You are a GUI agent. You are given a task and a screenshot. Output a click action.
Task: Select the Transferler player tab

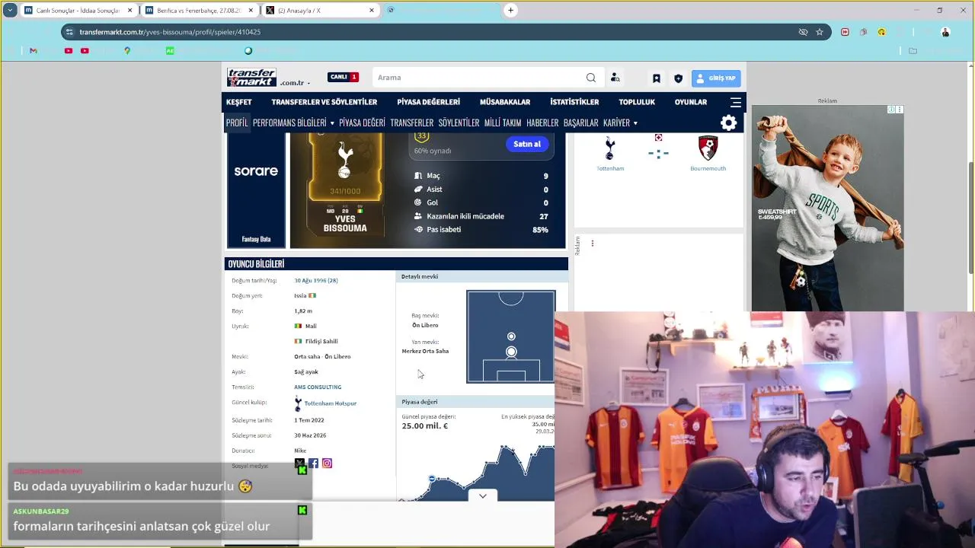coord(411,123)
